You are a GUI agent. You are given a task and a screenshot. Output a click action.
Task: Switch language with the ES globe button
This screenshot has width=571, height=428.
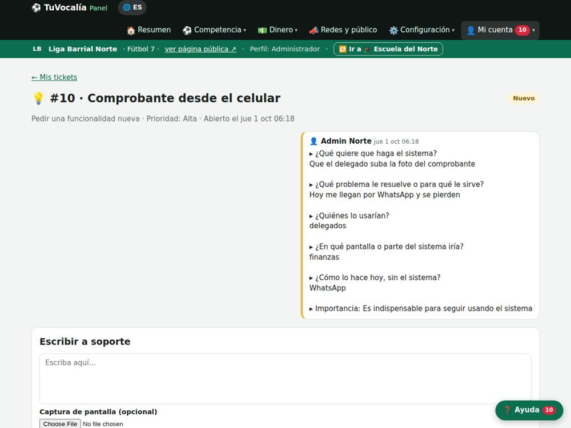(x=132, y=7)
